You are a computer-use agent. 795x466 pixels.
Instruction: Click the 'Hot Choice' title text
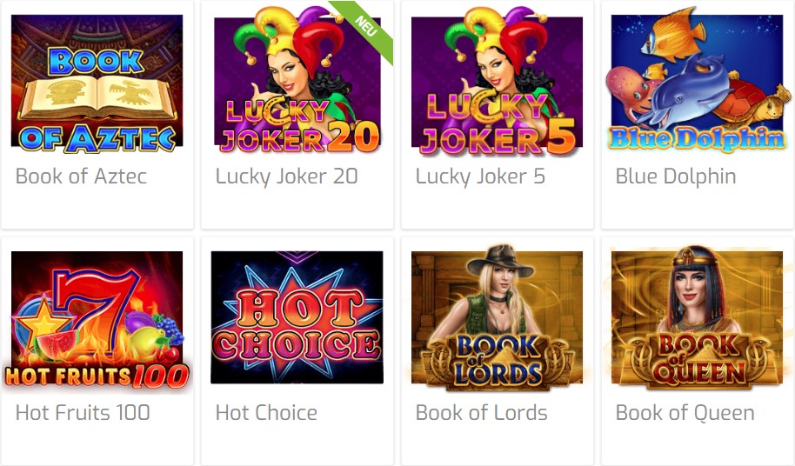click(x=266, y=412)
